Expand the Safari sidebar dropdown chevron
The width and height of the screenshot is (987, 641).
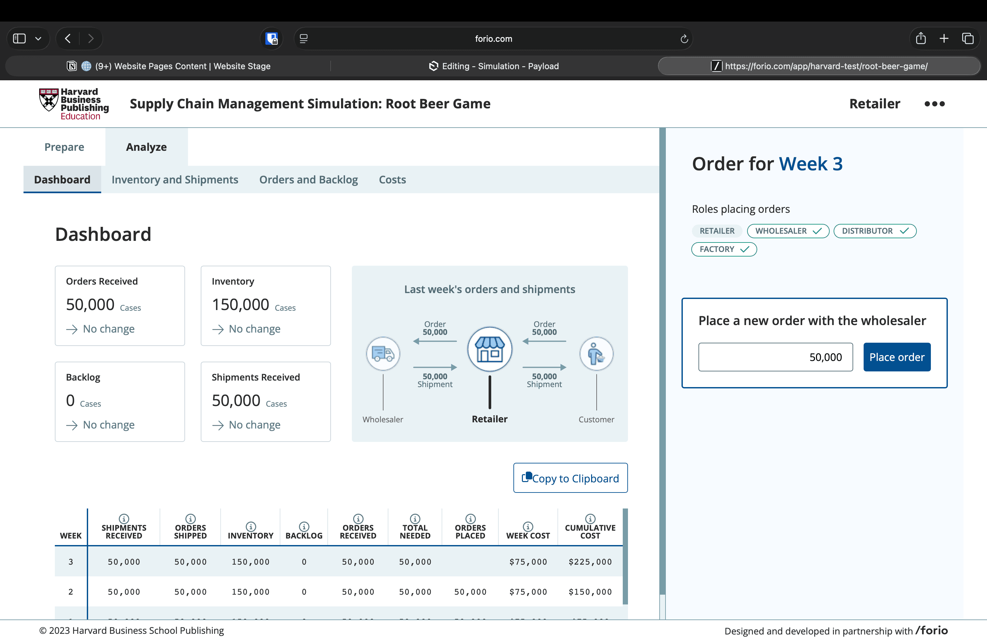(x=38, y=39)
